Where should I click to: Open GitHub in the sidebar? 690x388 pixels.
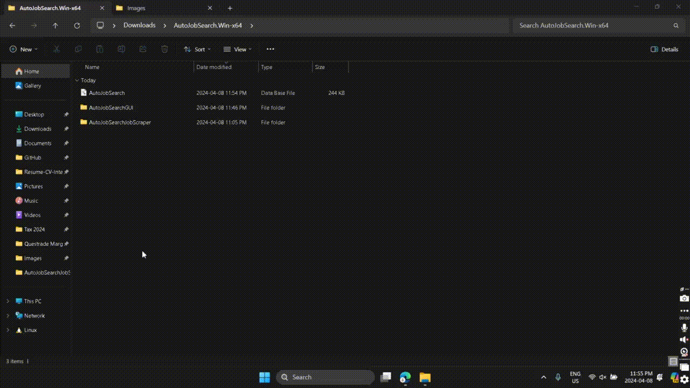pyautogui.click(x=32, y=157)
